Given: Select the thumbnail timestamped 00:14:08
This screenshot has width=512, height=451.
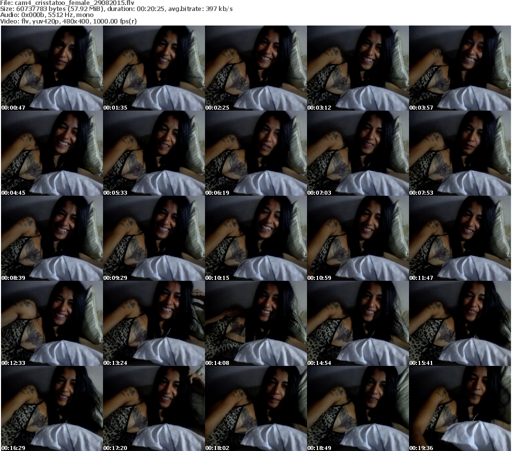Looking at the screenshot, I should pos(256,323).
